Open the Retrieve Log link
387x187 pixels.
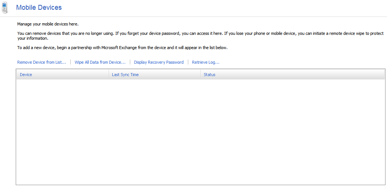point(205,62)
